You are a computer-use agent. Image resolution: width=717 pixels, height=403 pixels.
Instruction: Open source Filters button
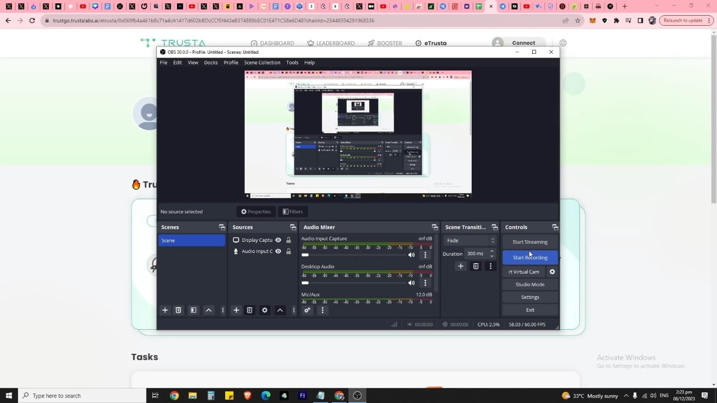(292, 212)
